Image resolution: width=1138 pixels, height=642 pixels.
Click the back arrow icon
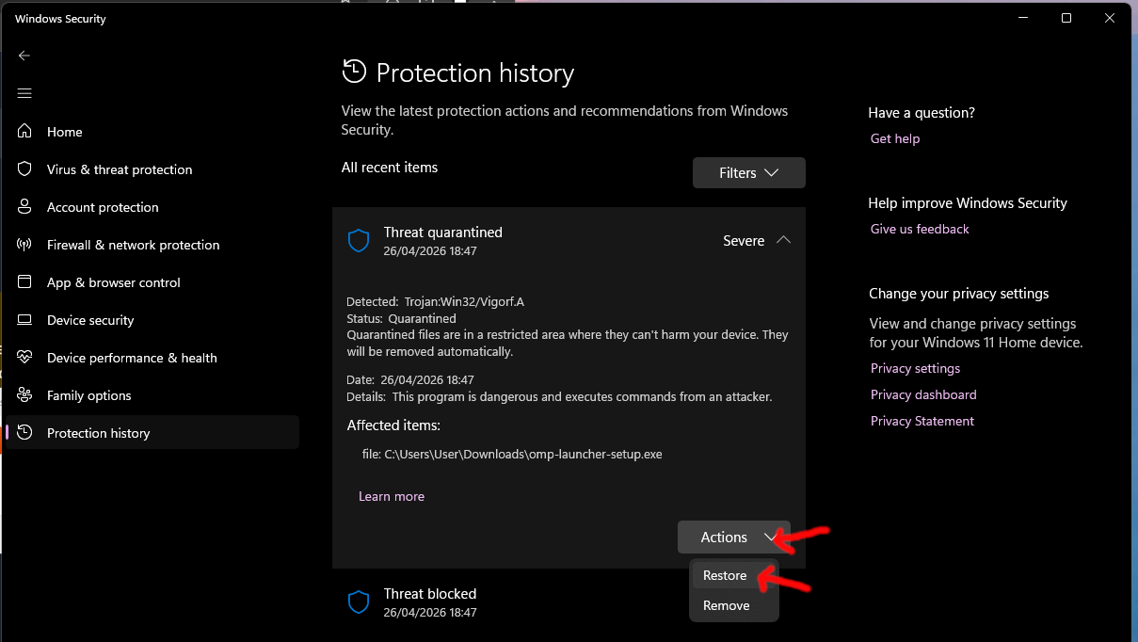24,56
